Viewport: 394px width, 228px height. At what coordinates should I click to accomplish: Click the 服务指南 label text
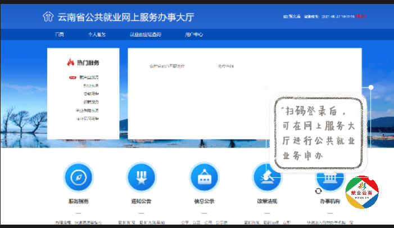pos(79,202)
